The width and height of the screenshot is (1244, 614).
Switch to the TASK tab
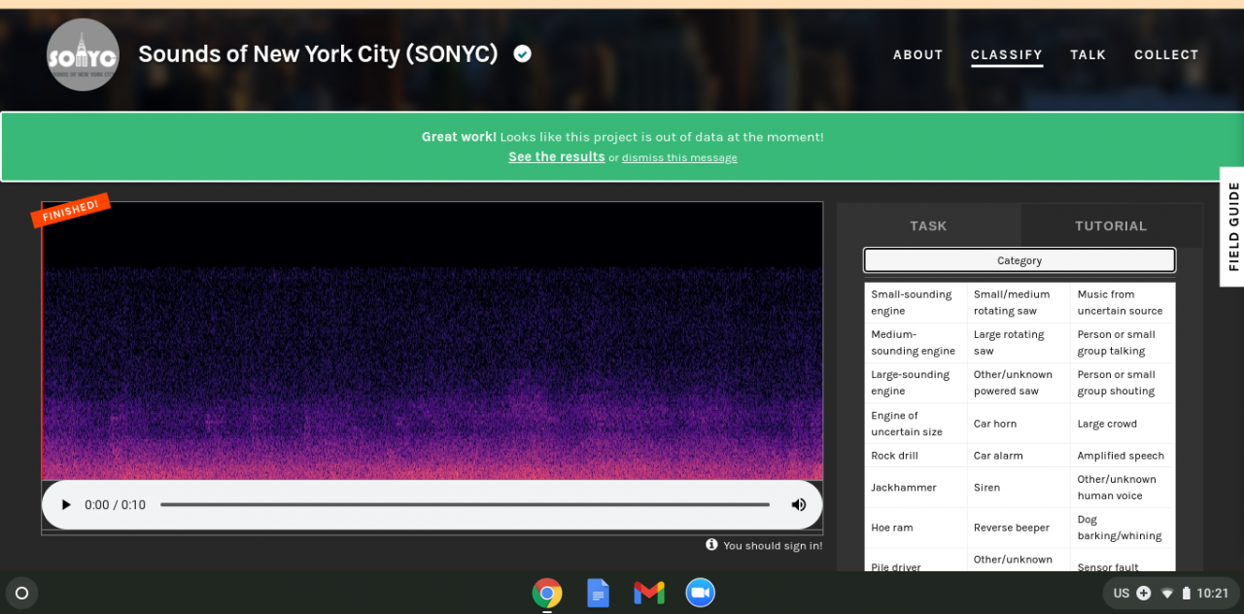coord(928,225)
